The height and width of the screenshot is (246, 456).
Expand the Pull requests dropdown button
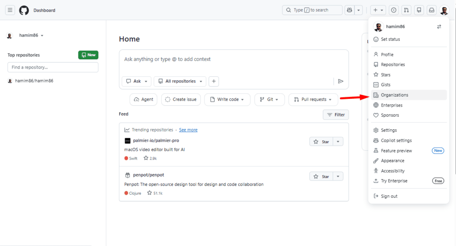click(x=313, y=99)
